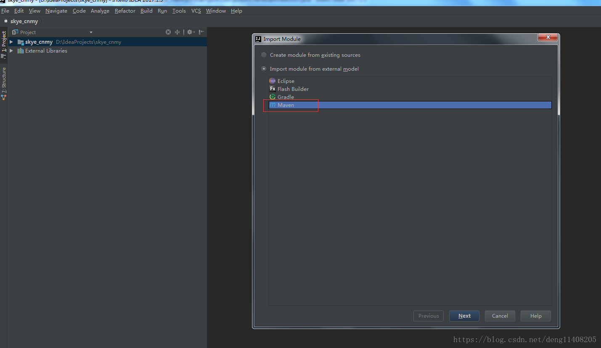Select Eclipse in external model list

[410, 81]
